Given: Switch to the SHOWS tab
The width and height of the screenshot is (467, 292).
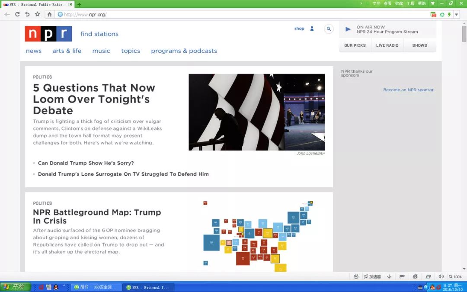Looking at the screenshot, I should [419, 45].
